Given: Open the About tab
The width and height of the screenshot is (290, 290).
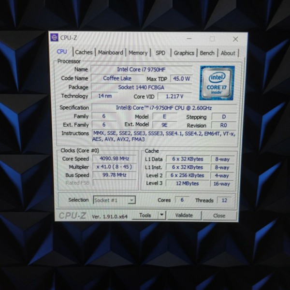Looking at the screenshot, I should [x=228, y=54].
